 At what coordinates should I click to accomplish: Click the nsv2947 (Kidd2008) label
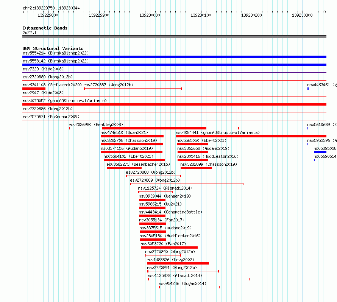point(43,93)
